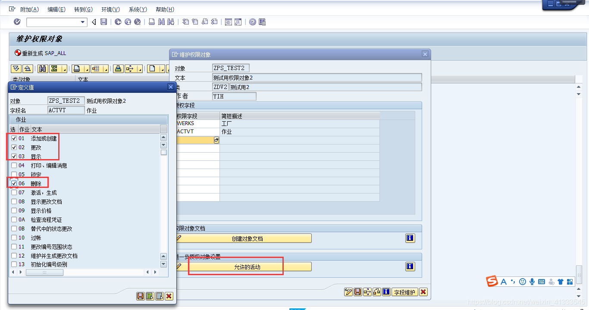Viewport: 589px width, 310px height.
Task: Click horizontal scrollbar thumb in 定义值 dialog
Action: click(44, 272)
